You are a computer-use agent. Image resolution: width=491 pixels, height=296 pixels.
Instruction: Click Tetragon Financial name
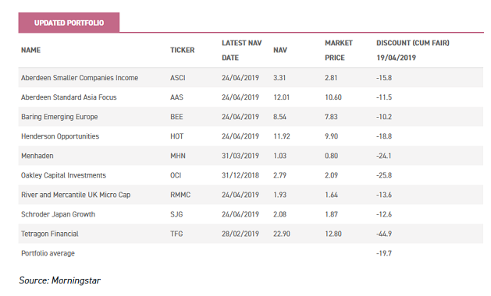[x=49, y=234]
